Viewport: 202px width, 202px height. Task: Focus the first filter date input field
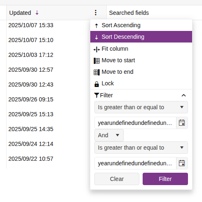135,123
